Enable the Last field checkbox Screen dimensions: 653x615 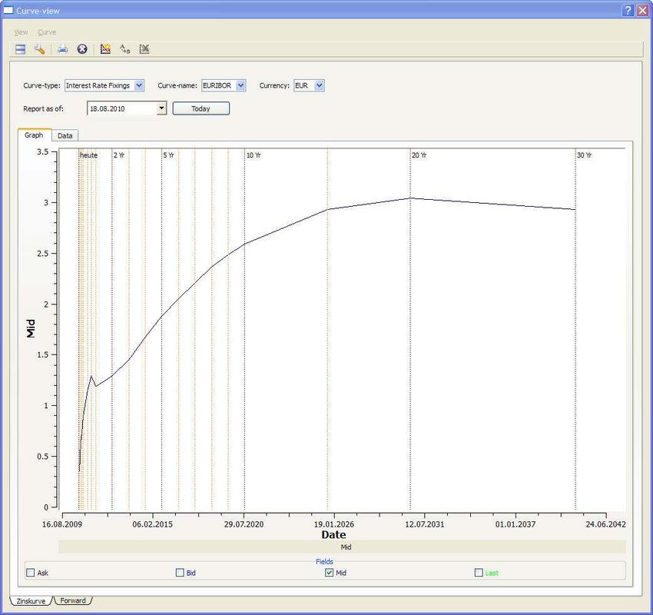click(479, 573)
